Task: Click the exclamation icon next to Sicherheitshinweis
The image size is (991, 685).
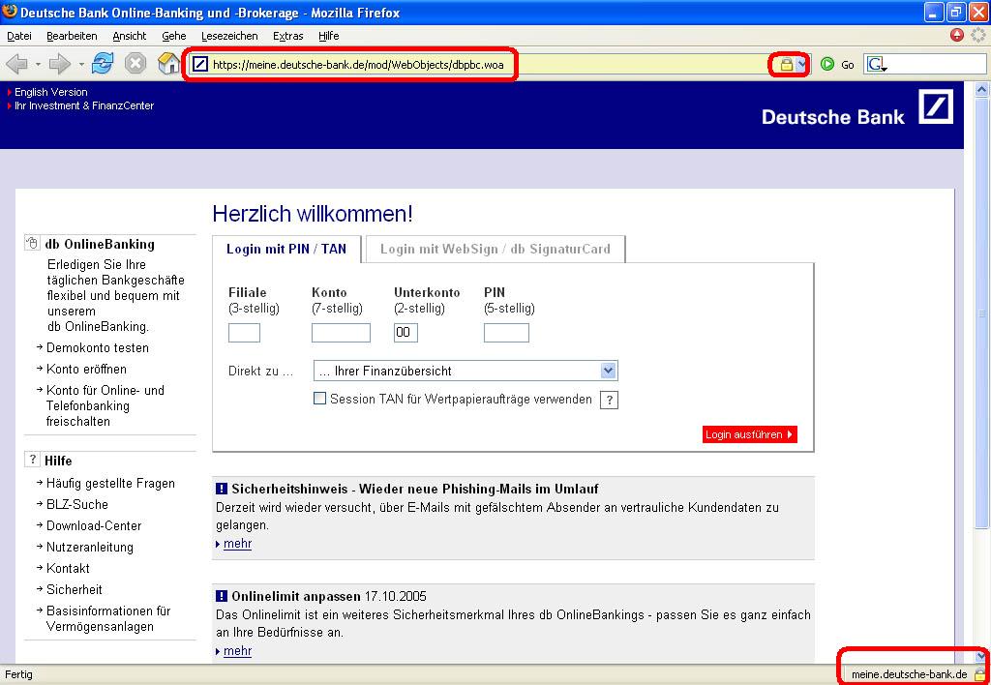Action: (222, 489)
